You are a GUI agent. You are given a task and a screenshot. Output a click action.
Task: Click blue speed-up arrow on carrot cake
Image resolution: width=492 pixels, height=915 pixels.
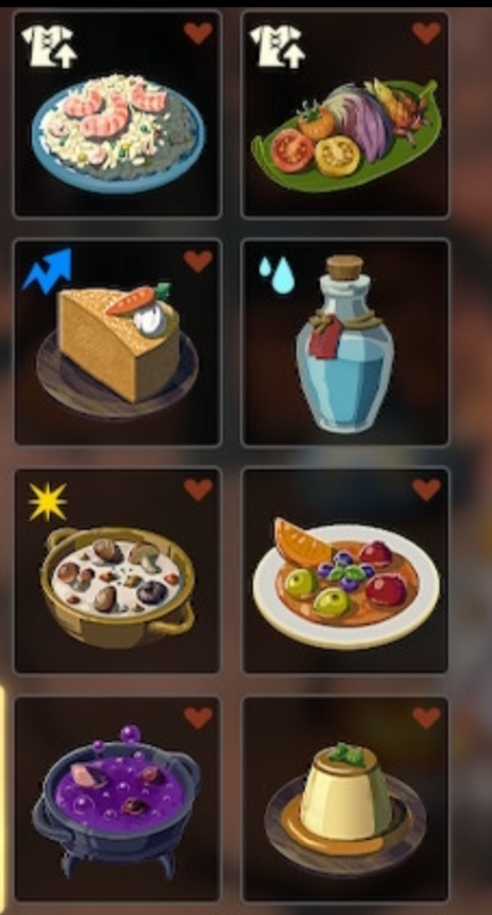[47, 271]
